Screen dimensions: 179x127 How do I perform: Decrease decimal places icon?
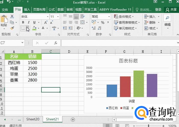(99, 28)
